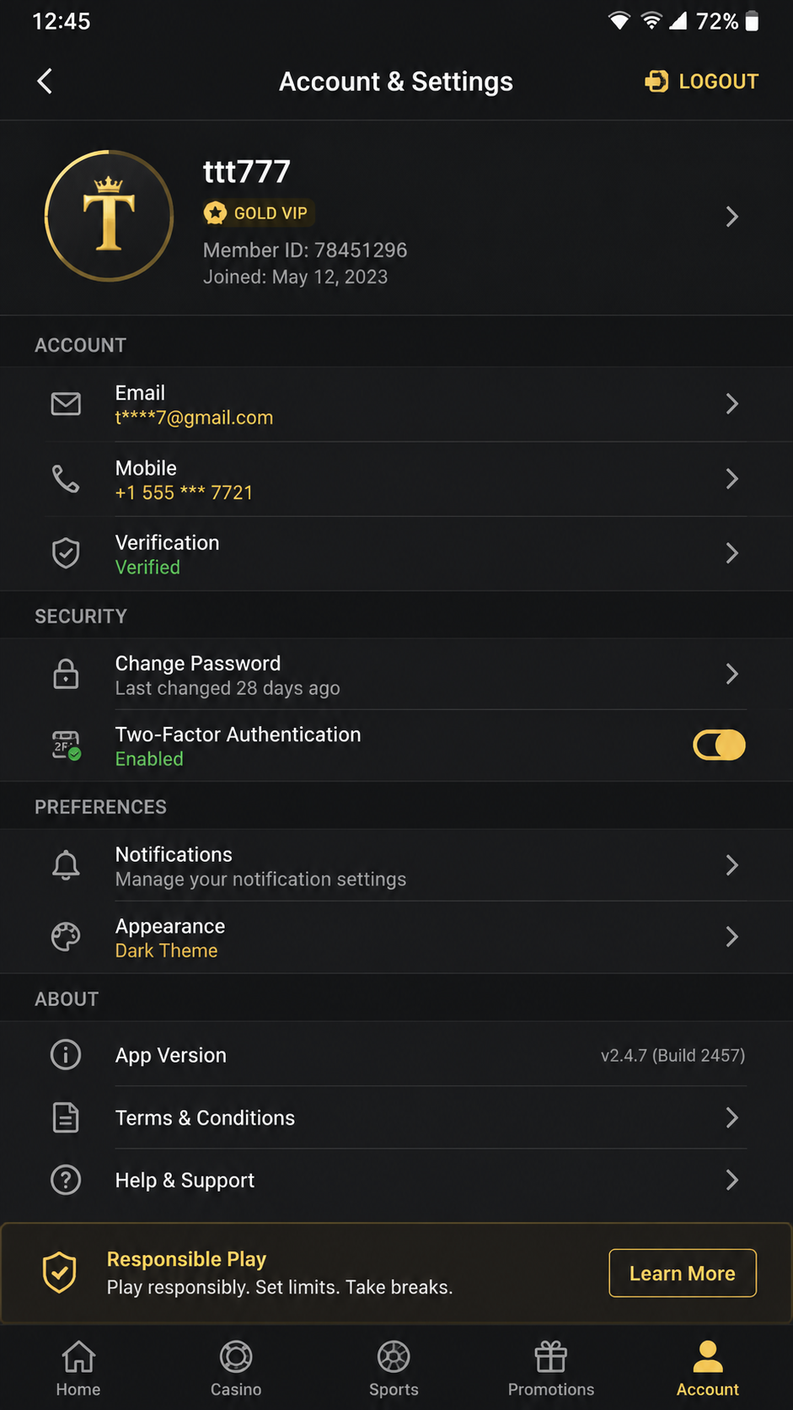Open the Terms & Conditions chevron
Screen dimensions: 793x1410
[x=732, y=1117]
